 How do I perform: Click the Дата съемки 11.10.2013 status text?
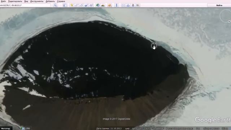109,129
